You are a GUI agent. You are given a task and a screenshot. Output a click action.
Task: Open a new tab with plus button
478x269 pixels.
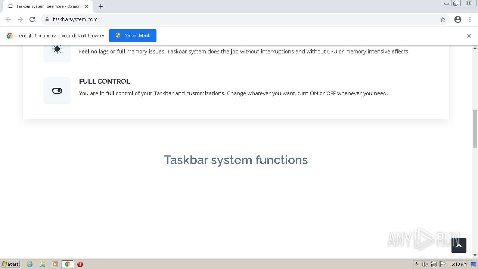pyautogui.click(x=101, y=6)
